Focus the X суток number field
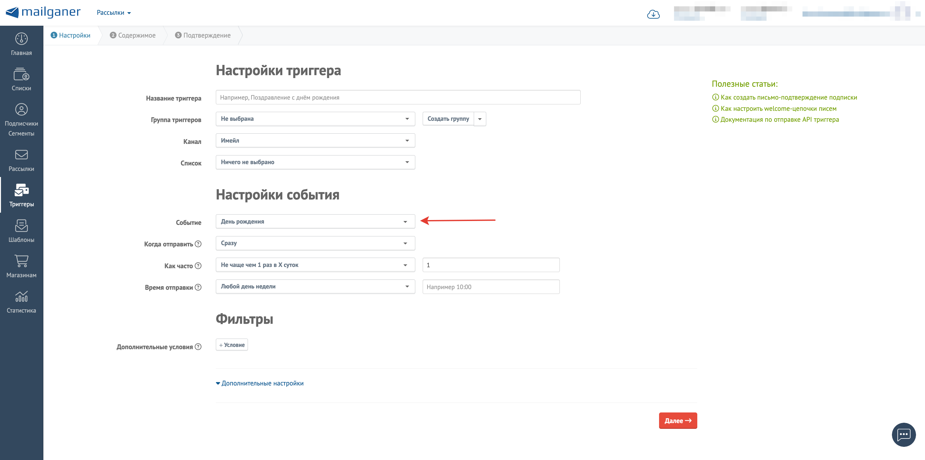 tap(491, 265)
